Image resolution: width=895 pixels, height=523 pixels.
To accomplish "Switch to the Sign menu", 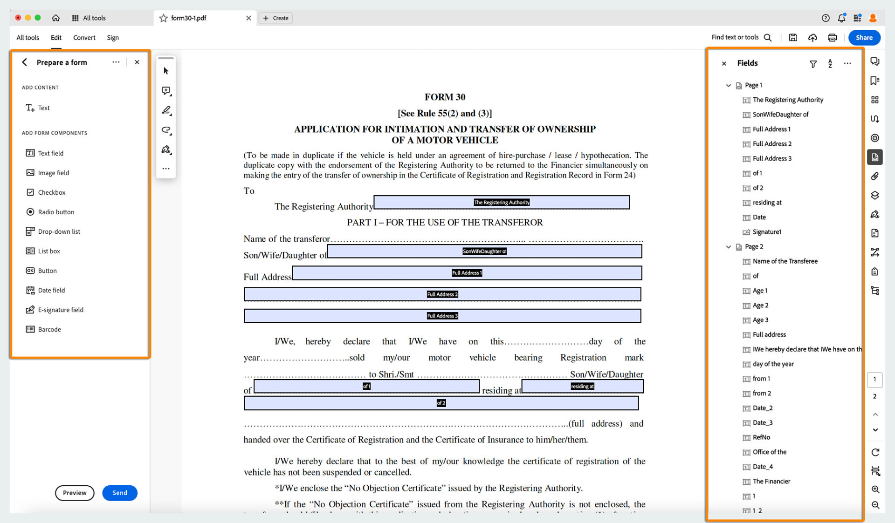I will (x=113, y=38).
